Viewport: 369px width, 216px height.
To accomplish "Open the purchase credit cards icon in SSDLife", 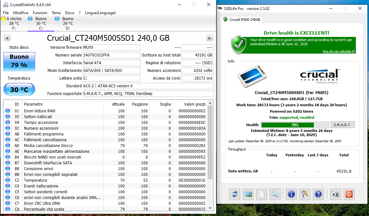I will (x=248, y=194).
